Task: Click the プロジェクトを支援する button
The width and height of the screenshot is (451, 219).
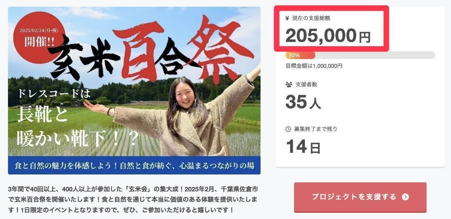Action: (x=360, y=197)
